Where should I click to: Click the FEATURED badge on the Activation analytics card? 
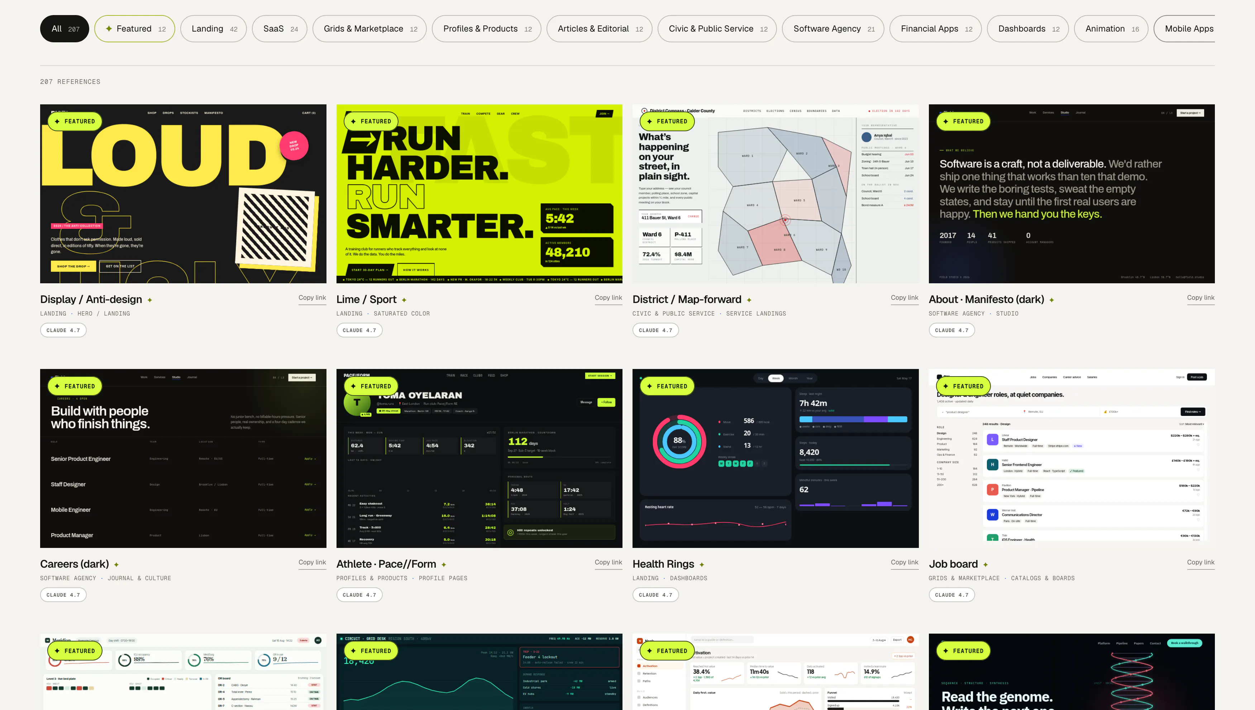667,650
